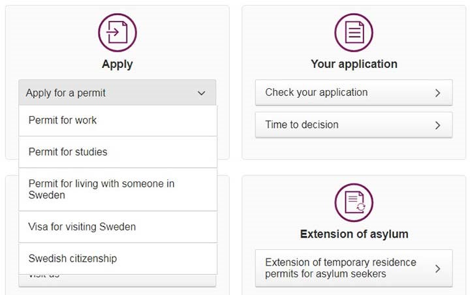Click the arrow on Time to decision
Screen dimensions: 470x295
tap(437, 125)
